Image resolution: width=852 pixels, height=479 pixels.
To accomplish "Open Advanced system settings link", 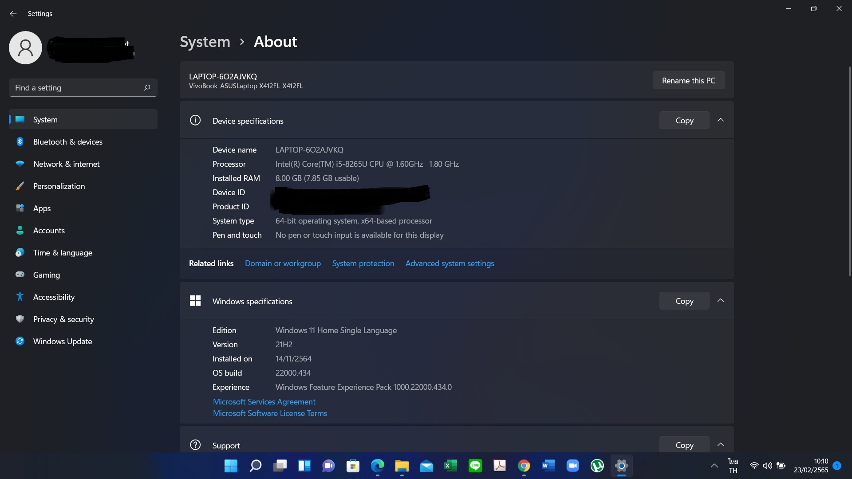I will pyautogui.click(x=450, y=263).
